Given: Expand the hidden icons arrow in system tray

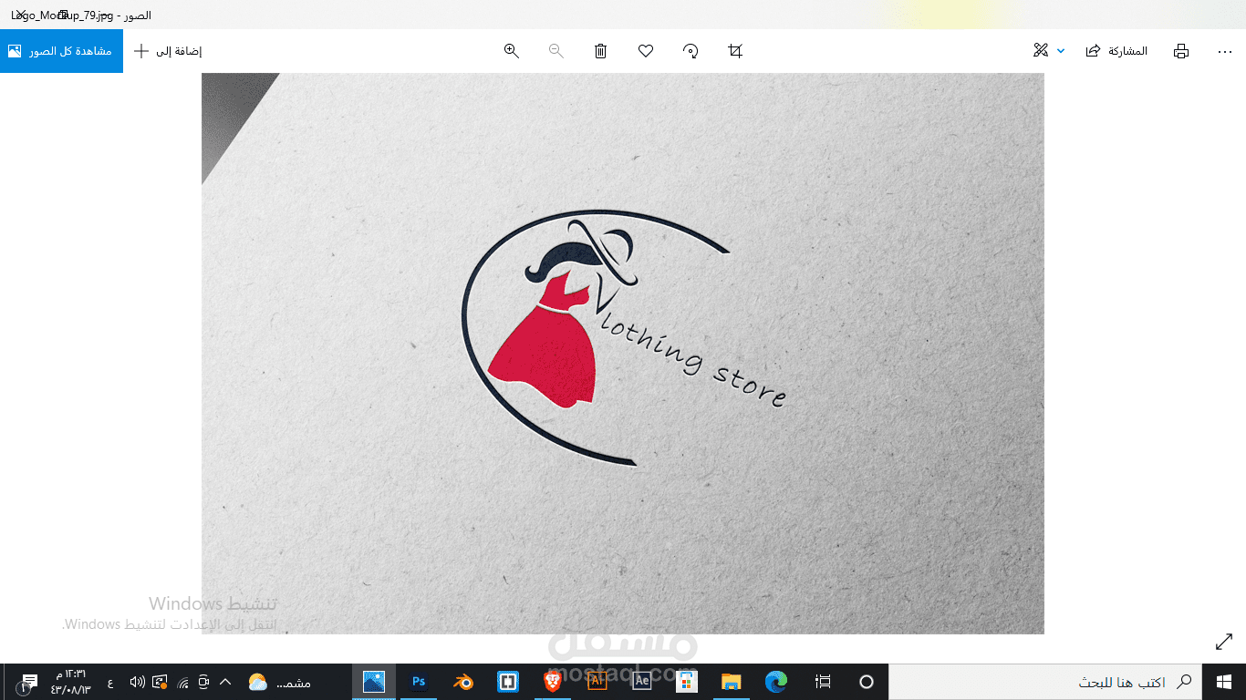Looking at the screenshot, I should click(x=224, y=681).
